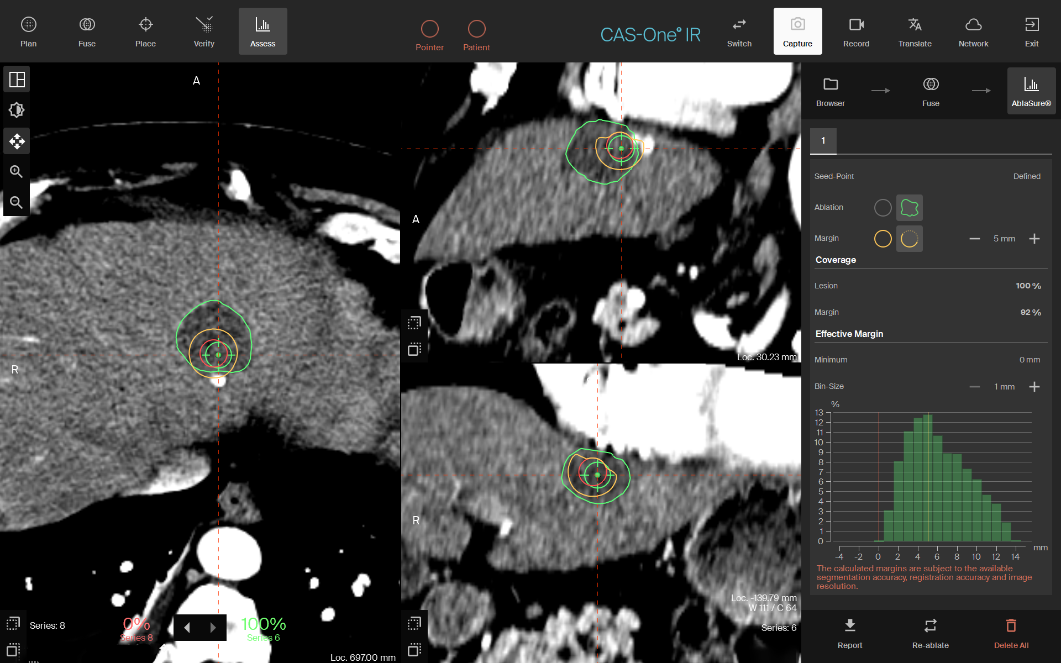Viewport: 1061px width, 663px height.
Task: Click the Switch button
Action: 739,31
